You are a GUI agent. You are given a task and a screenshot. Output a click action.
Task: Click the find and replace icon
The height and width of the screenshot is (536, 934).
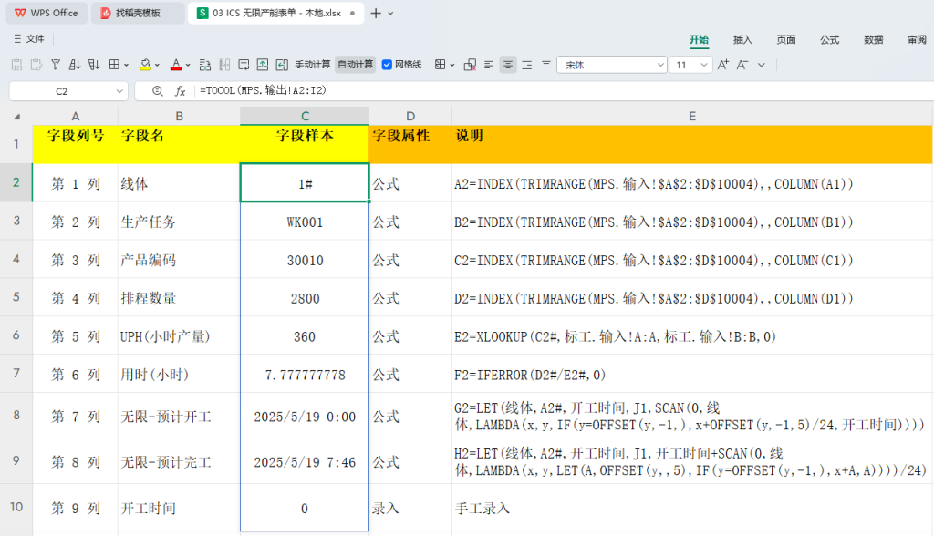pyautogui.click(x=205, y=65)
